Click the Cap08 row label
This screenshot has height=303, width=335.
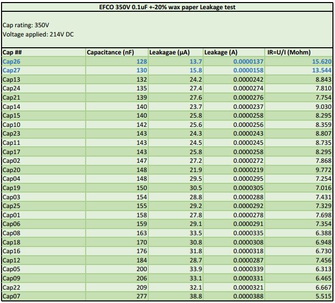click(x=11, y=233)
